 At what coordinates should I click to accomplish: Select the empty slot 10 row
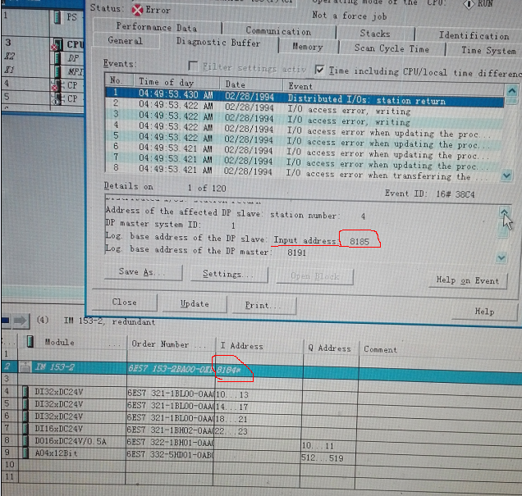[261, 466]
